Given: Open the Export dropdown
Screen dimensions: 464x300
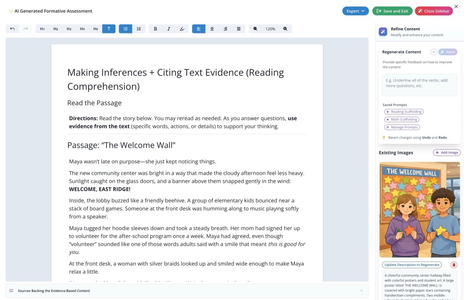Looking at the screenshot, I should click(x=355, y=11).
